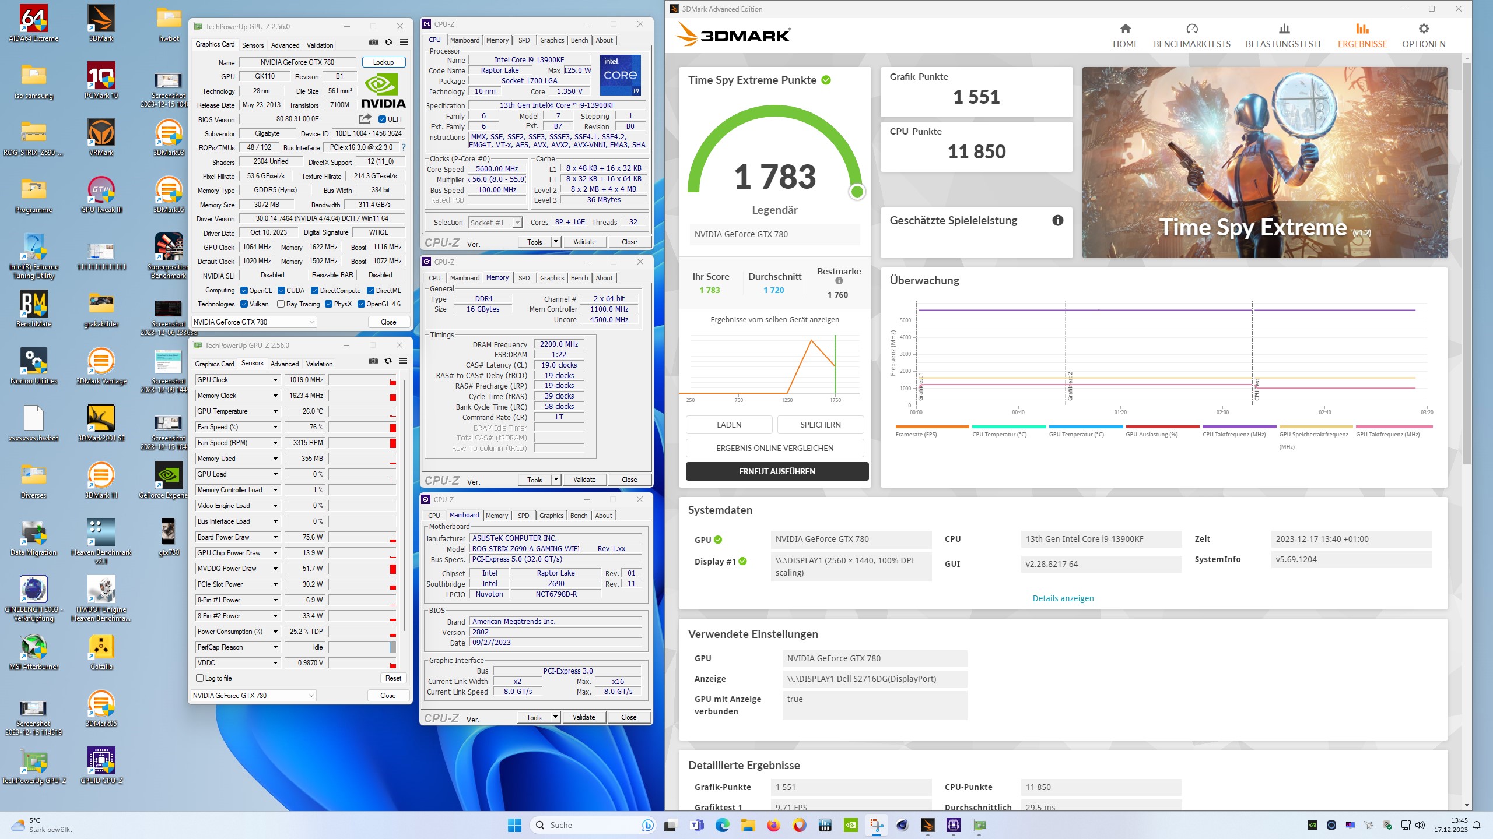Click info icon next to Geschätzte Spieleleistung
This screenshot has width=1493, height=839.
[x=1057, y=220]
